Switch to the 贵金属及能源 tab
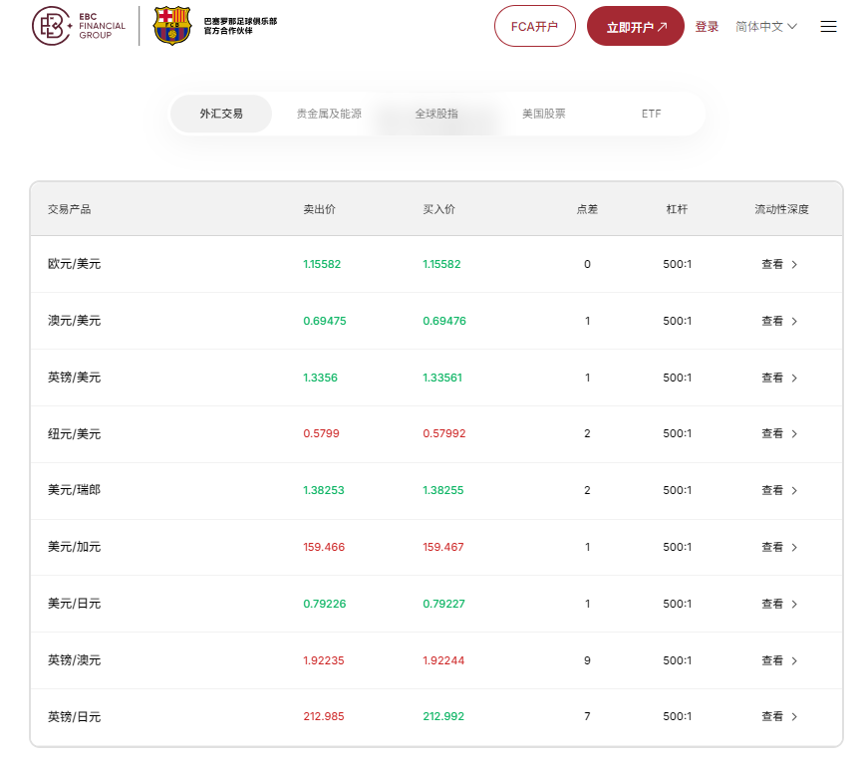The height and width of the screenshot is (763, 864). 330,114
